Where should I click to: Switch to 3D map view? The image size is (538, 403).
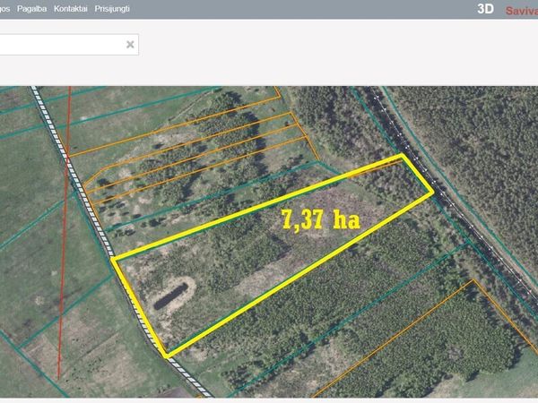click(484, 11)
